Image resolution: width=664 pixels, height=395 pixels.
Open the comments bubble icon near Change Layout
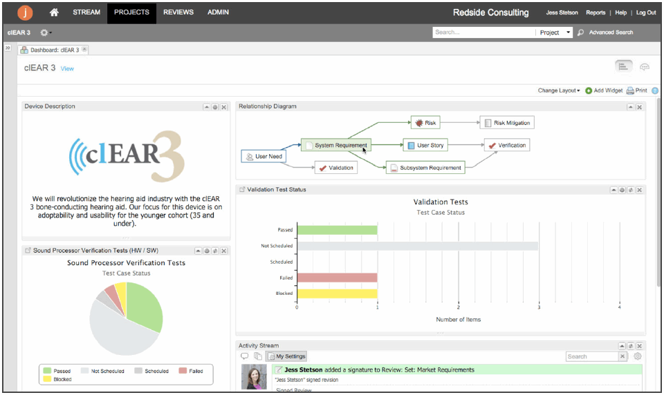pos(645,67)
